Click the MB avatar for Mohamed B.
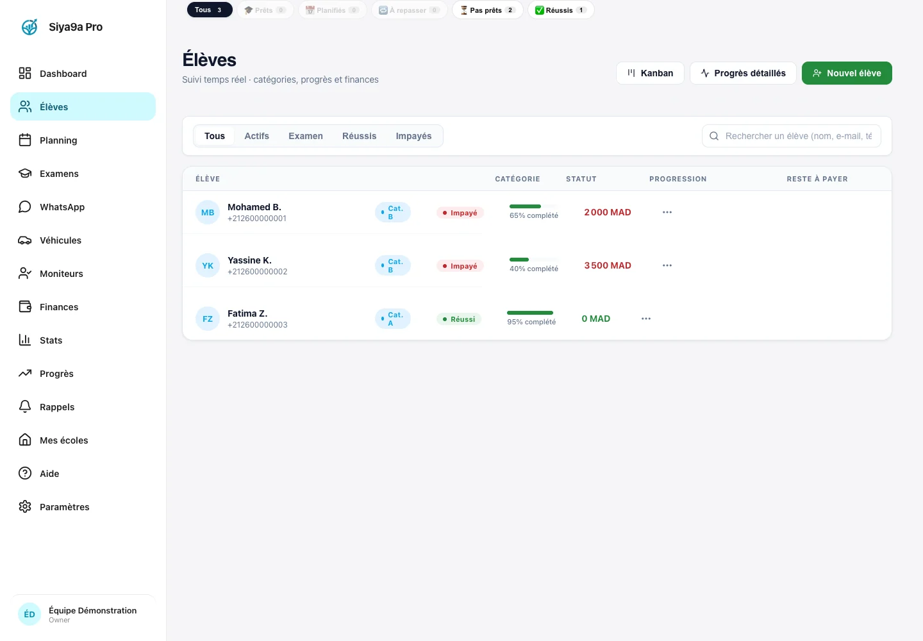923x641 pixels. 208,212
